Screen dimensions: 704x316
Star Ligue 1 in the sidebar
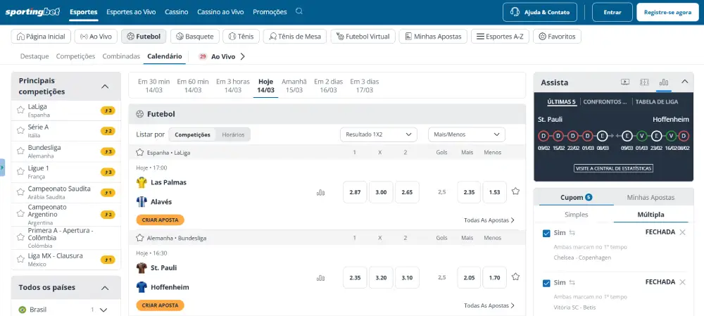pos(20,172)
